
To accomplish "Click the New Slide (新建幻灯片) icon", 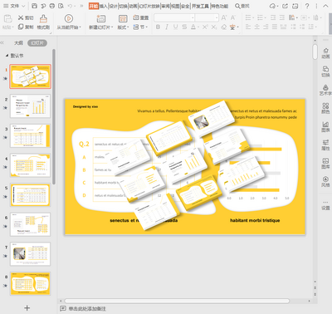I will tap(101, 18).
